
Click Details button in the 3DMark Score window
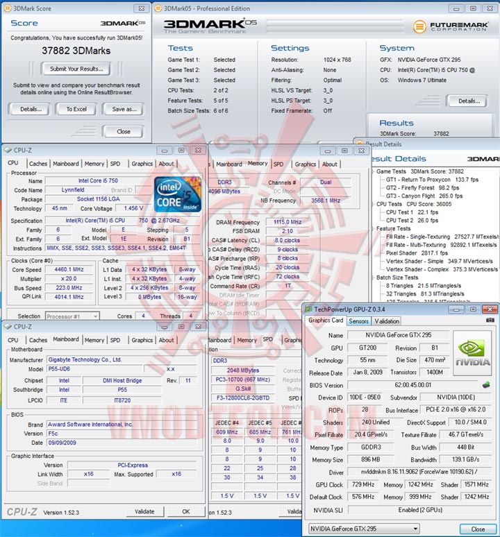tap(31, 109)
